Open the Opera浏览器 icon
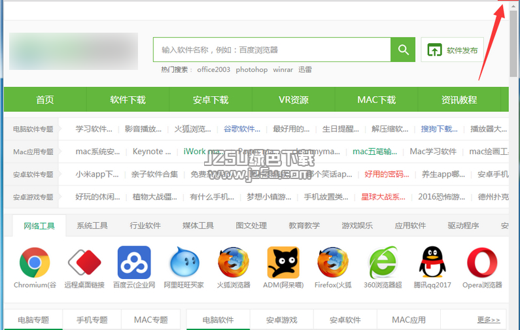 point(482,263)
